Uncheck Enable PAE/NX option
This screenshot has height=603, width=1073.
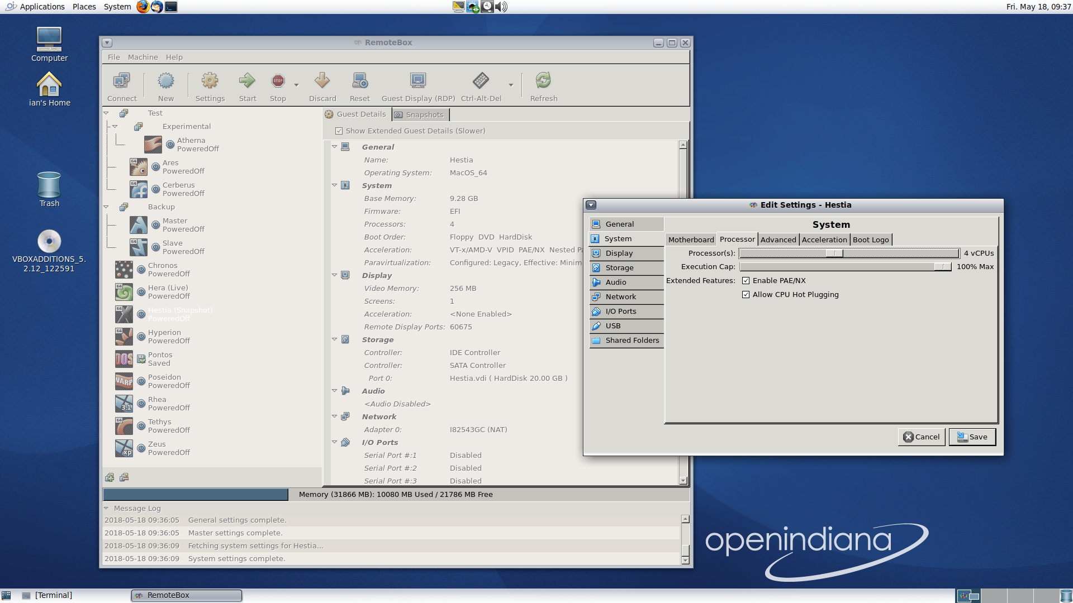(x=746, y=281)
